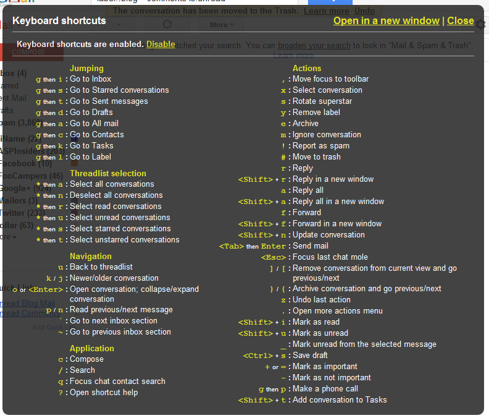Image resolution: width=489 pixels, height=418 pixels.
Task: Select 'Go to Contacts' shortcut text
Action: (x=97, y=135)
